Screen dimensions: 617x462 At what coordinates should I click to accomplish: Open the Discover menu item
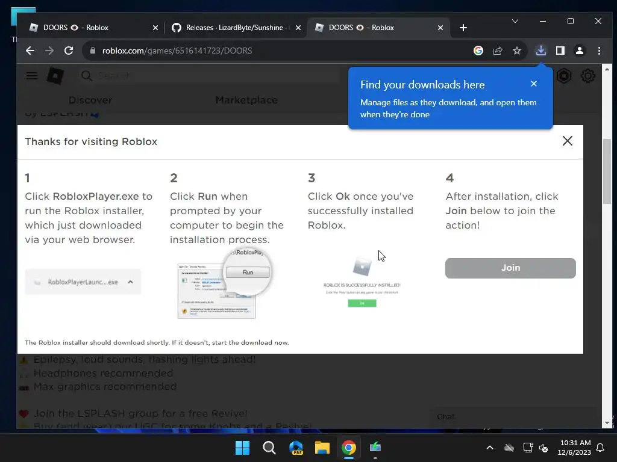tap(90, 100)
